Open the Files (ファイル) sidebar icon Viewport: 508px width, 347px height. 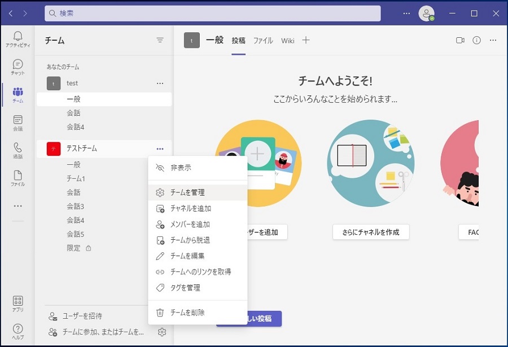tap(17, 177)
